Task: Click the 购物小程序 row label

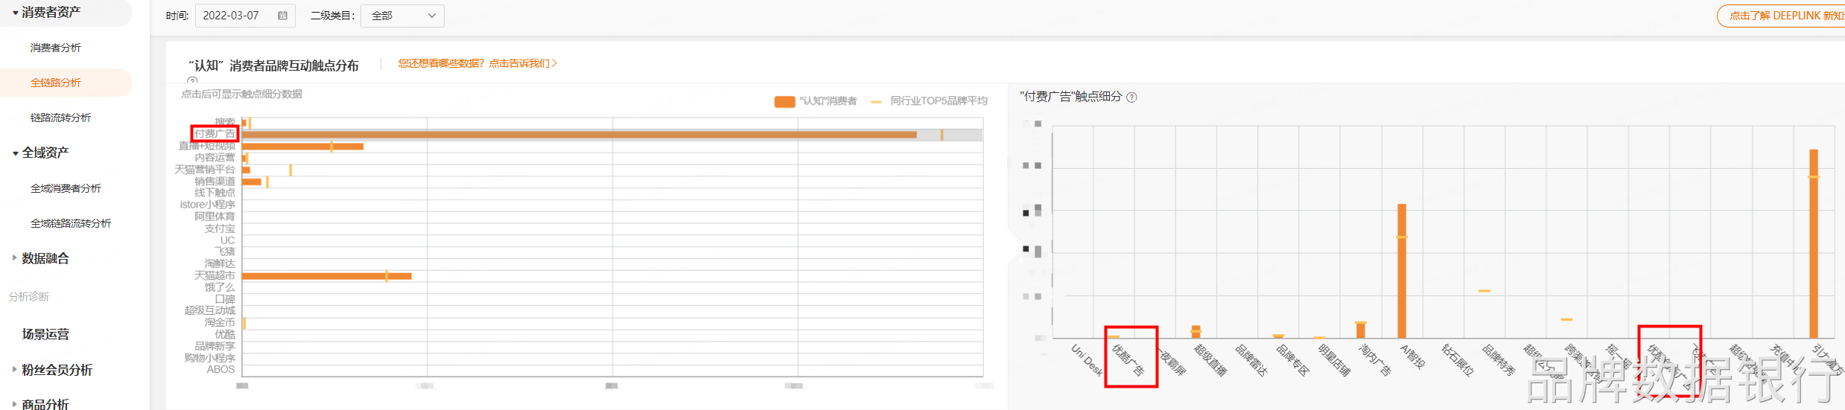Action: 210,358
